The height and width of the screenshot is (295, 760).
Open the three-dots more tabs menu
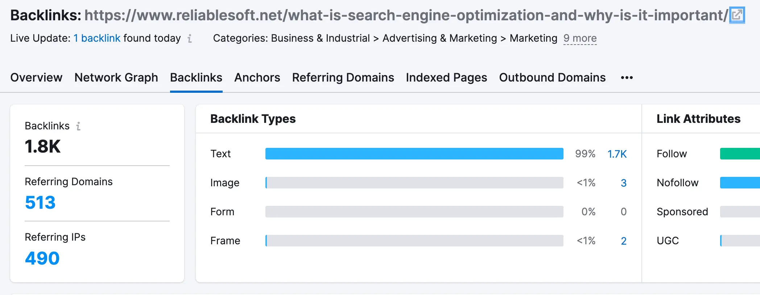point(627,78)
